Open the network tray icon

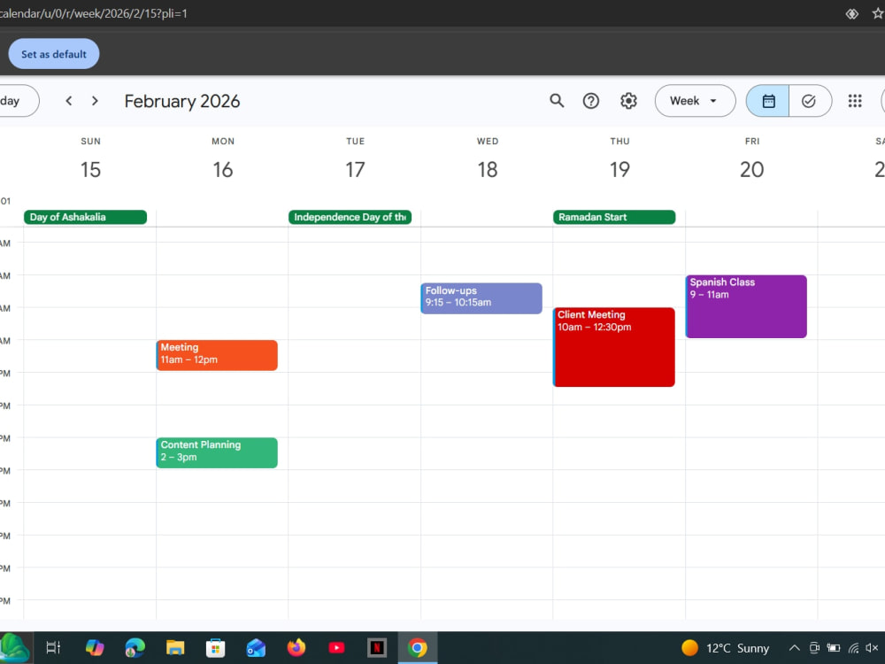853,648
